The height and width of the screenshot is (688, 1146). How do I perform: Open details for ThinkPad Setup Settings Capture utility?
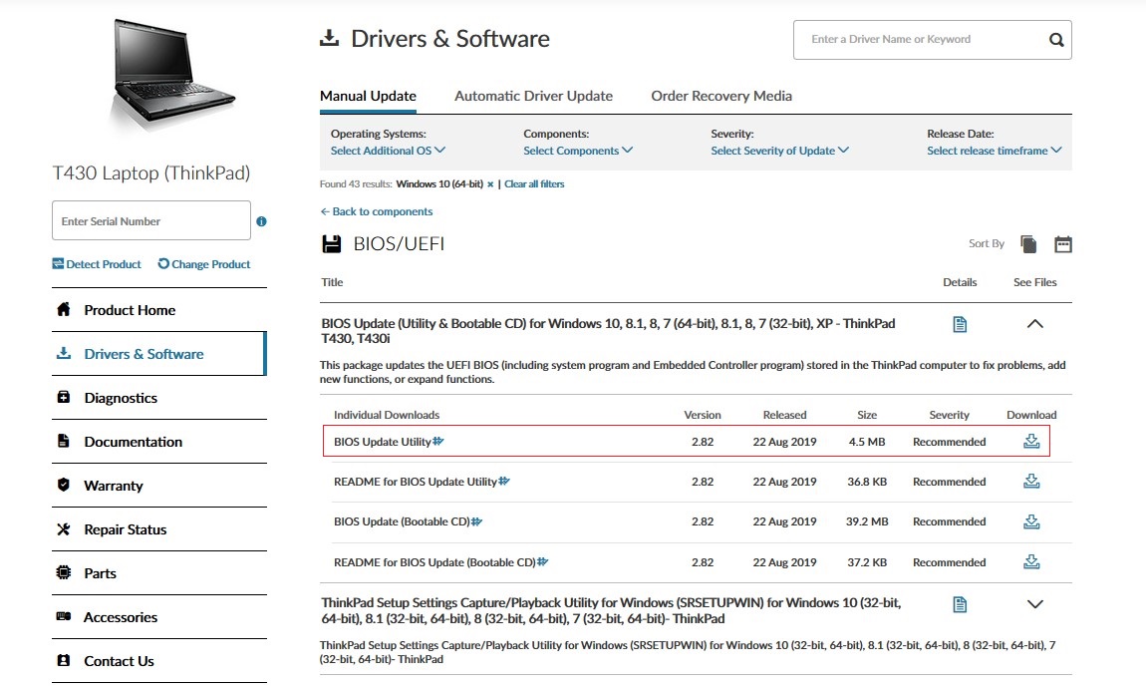click(x=960, y=604)
